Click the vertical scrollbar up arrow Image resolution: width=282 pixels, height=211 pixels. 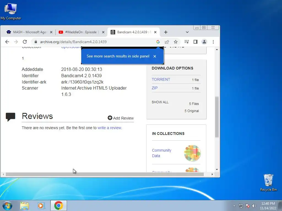point(217,49)
